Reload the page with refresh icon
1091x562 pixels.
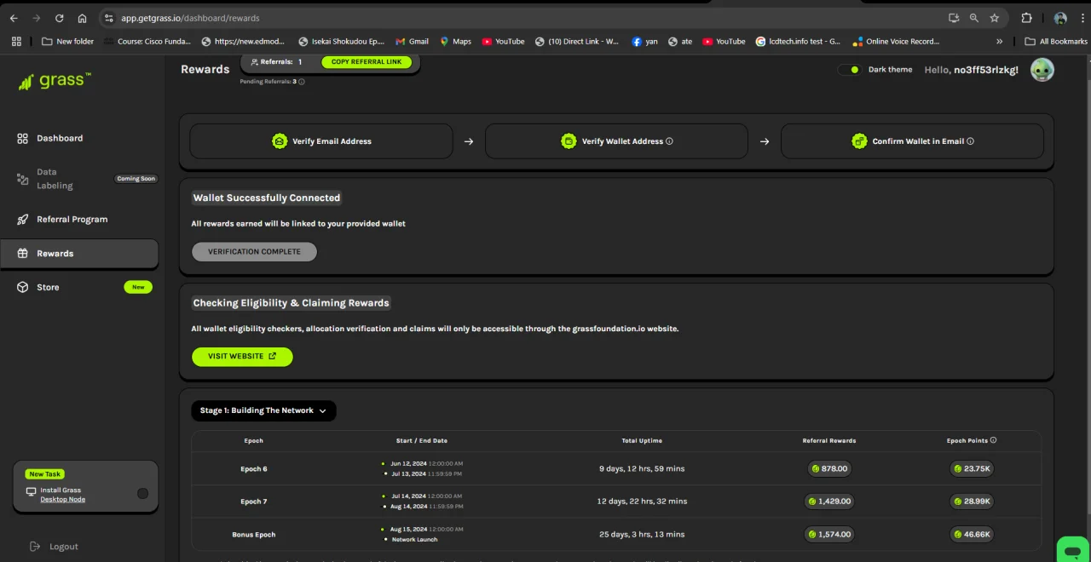[59, 18]
